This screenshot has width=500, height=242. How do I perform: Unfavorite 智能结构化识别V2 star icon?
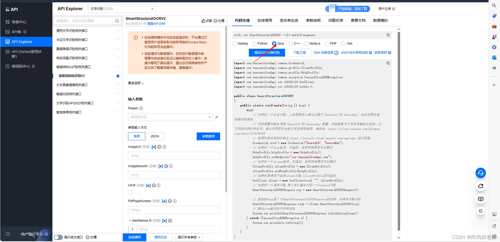[x=118, y=76]
